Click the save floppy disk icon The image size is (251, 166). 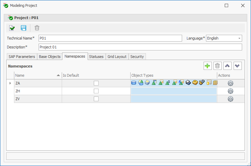click(x=24, y=28)
